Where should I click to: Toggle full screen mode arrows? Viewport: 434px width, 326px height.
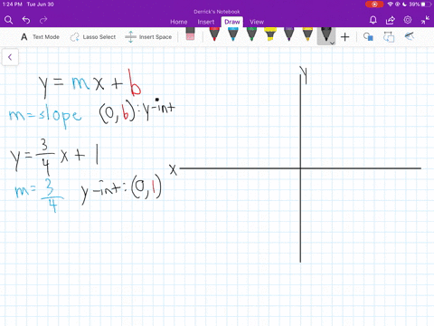(425, 20)
